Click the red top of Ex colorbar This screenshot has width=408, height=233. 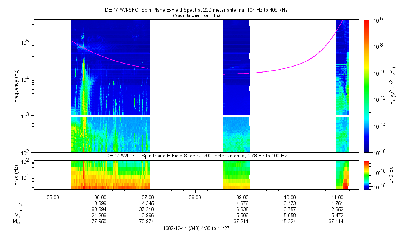(x=366, y=22)
